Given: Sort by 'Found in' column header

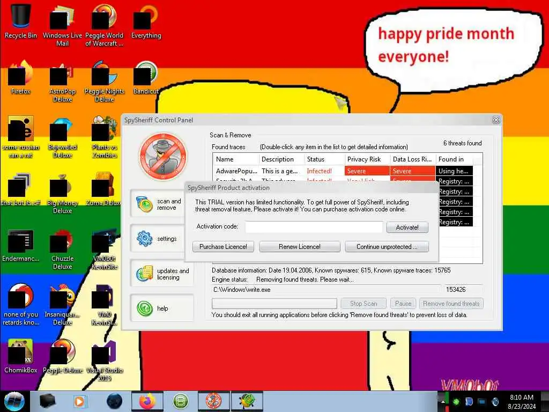Looking at the screenshot, I should [x=454, y=159].
